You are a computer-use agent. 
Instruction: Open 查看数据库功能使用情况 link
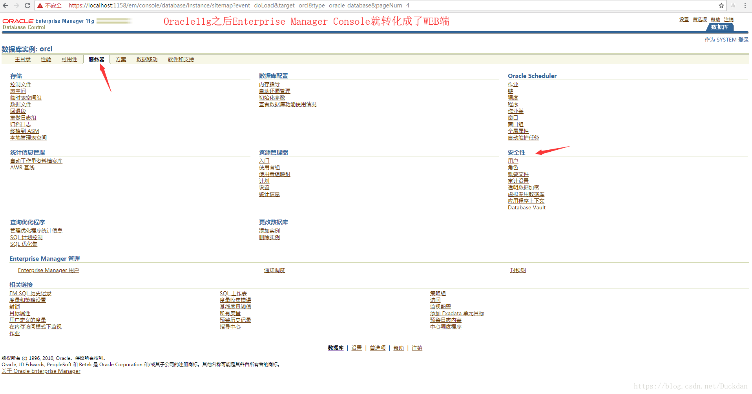point(288,105)
